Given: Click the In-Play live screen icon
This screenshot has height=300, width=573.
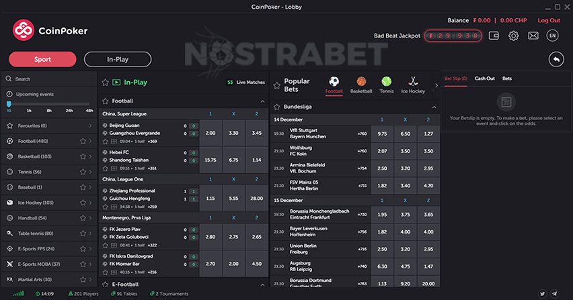Looking at the screenshot, I should coord(116,83).
